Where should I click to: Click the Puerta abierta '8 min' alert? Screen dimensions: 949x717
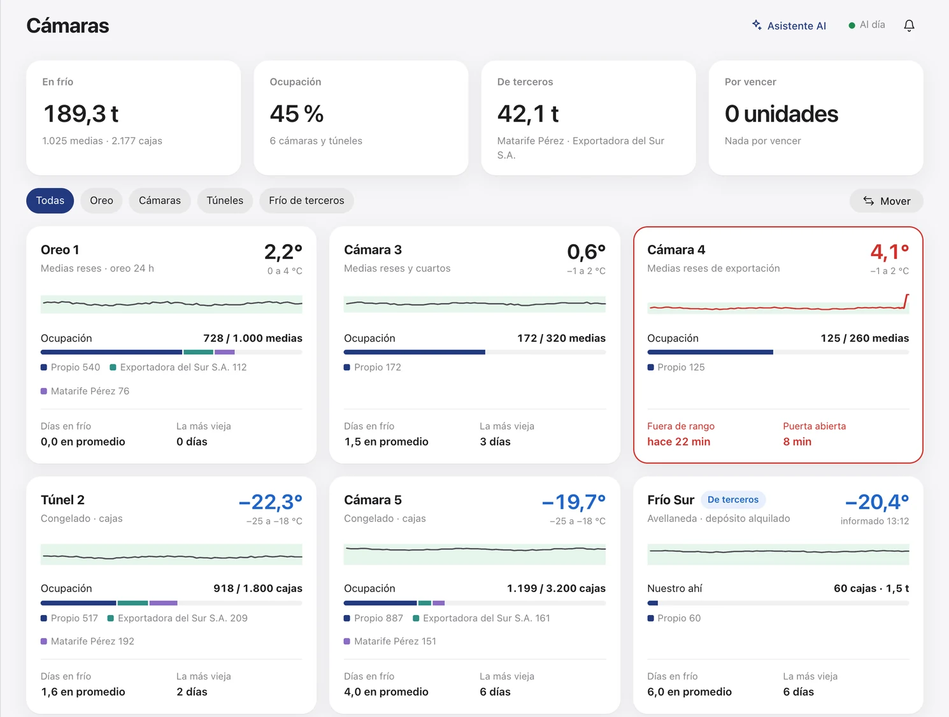[797, 442]
